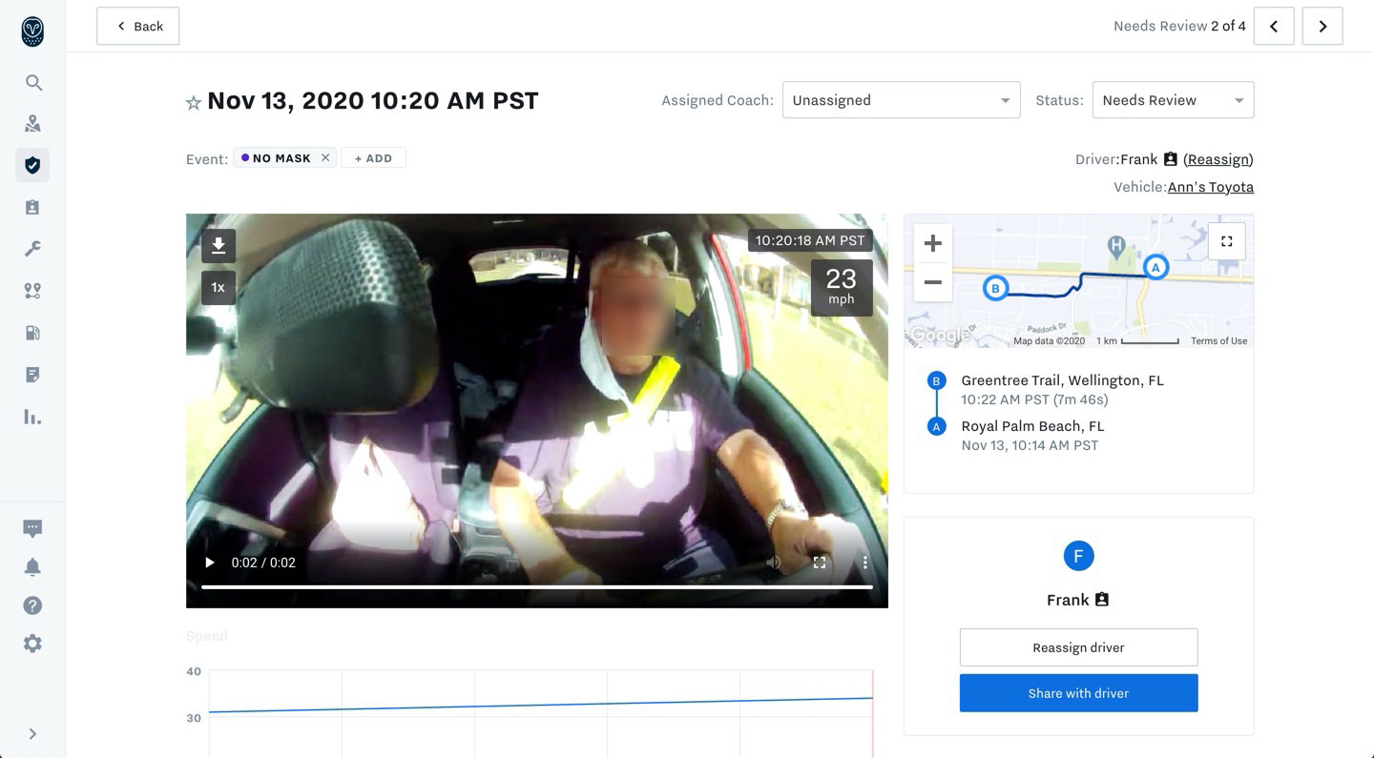1374x758 pixels.
Task: Open the wrench maintenance sidebar icon
Action: (32, 249)
